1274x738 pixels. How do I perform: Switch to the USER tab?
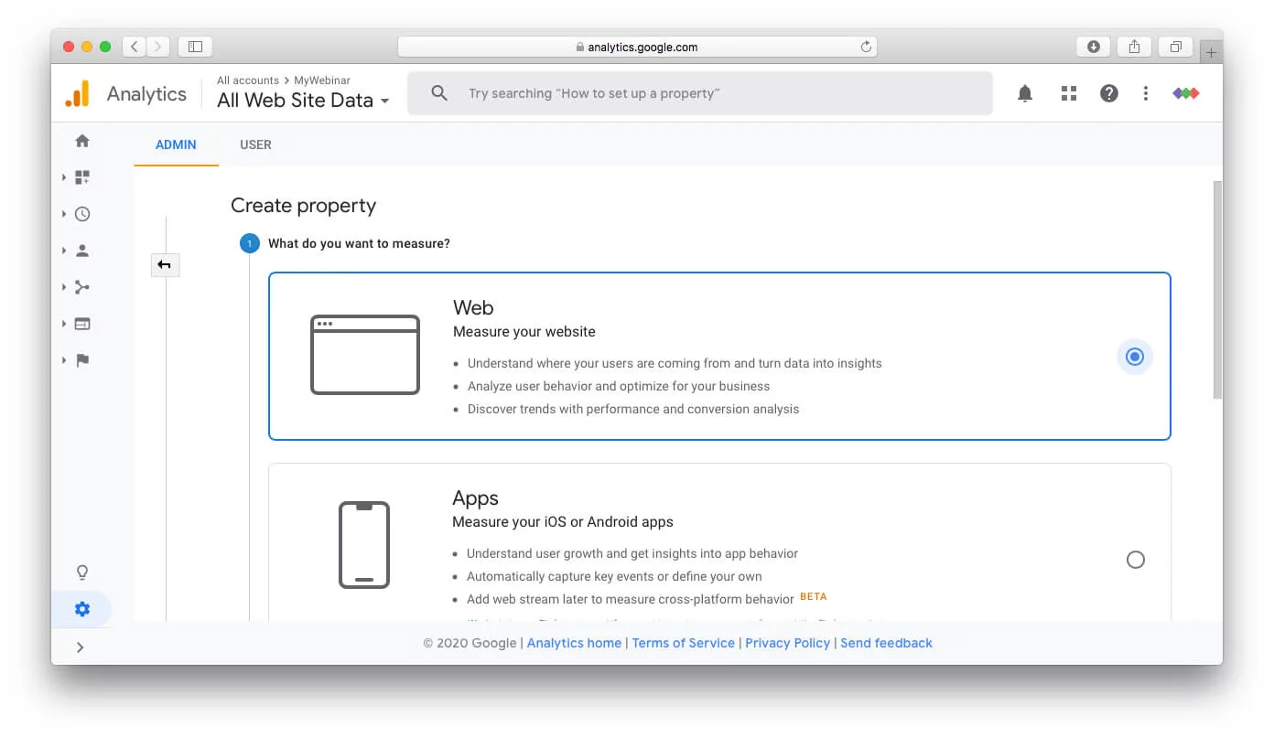click(255, 144)
